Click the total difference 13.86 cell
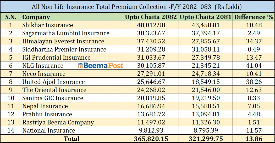This screenshot has width=275, height=143. pyautogui.click(x=254, y=139)
